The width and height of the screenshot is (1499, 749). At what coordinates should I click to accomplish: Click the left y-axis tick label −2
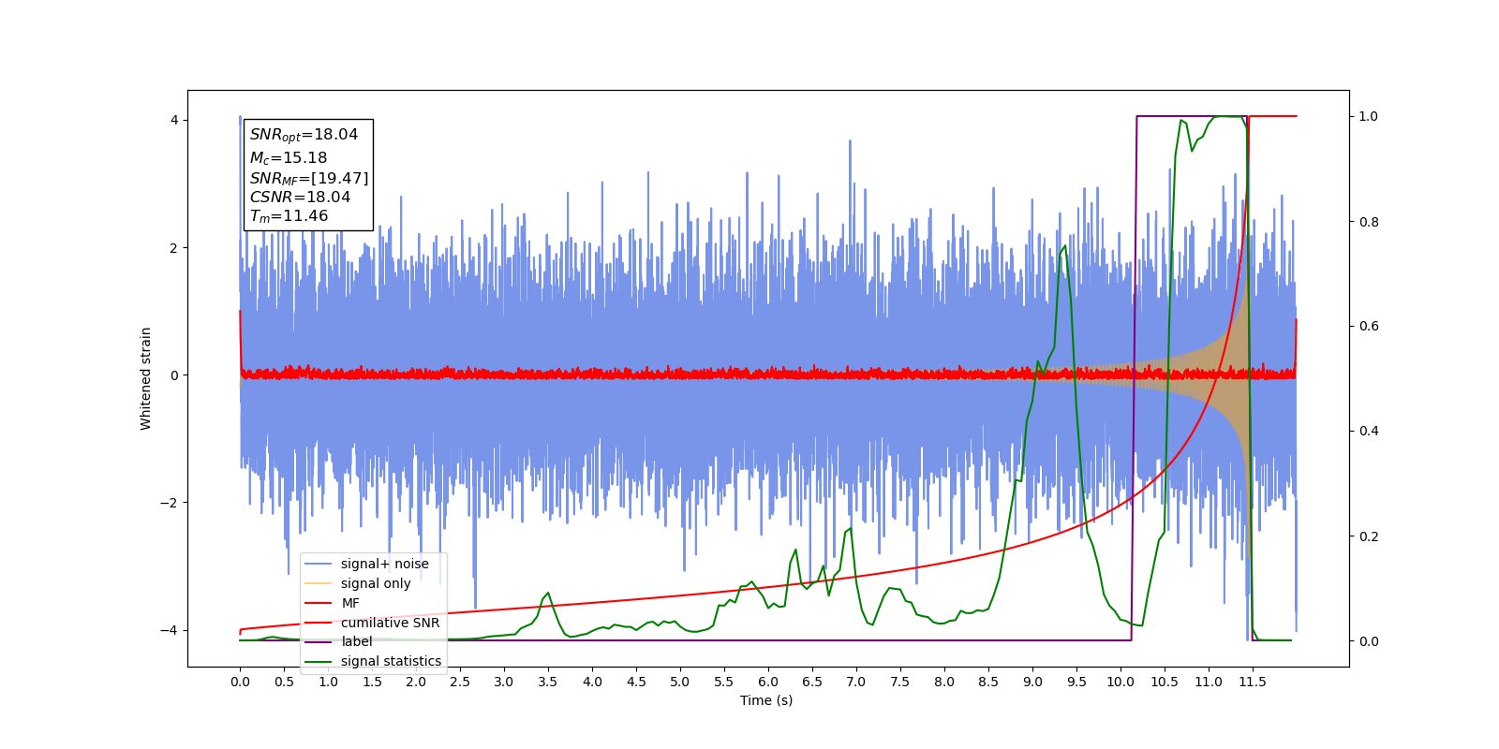point(169,503)
